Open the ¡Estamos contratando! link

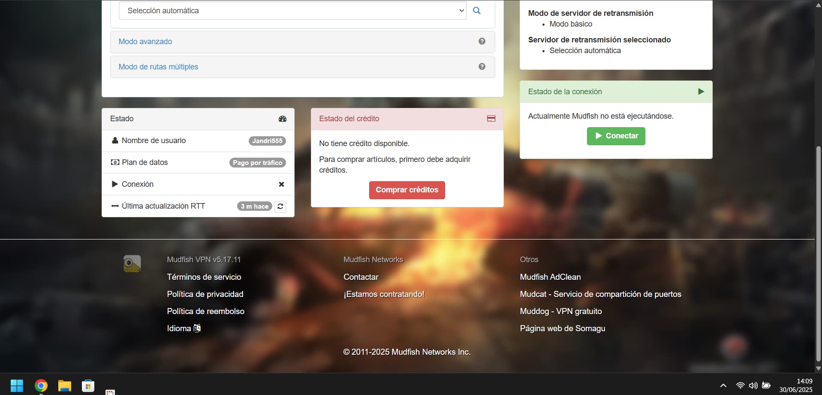pos(384,294)
